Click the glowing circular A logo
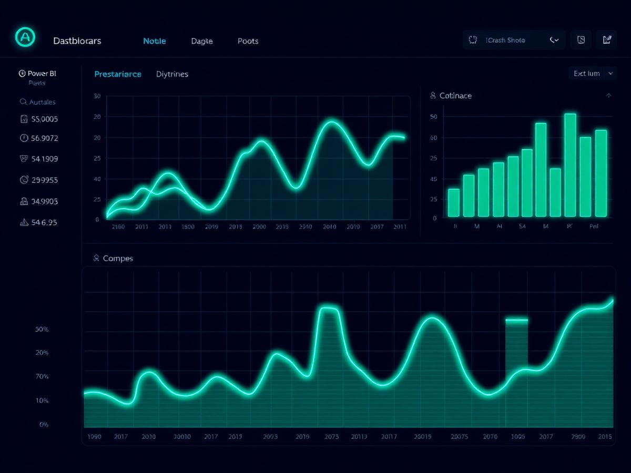631x473 pixels. (24, 37)
